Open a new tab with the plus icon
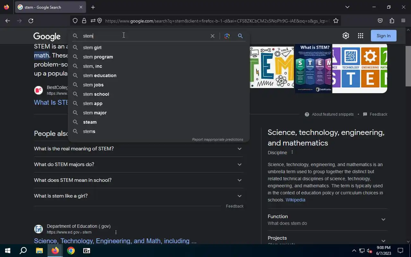411x257 pixels. pos(93,7)
